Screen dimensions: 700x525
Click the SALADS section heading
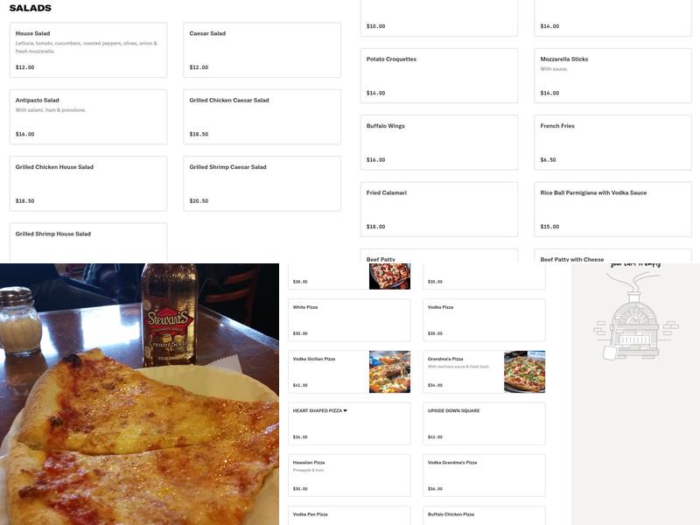click(x=33, y=7)
